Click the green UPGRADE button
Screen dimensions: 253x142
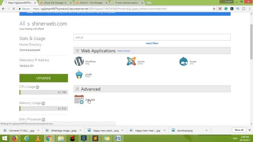43,78
